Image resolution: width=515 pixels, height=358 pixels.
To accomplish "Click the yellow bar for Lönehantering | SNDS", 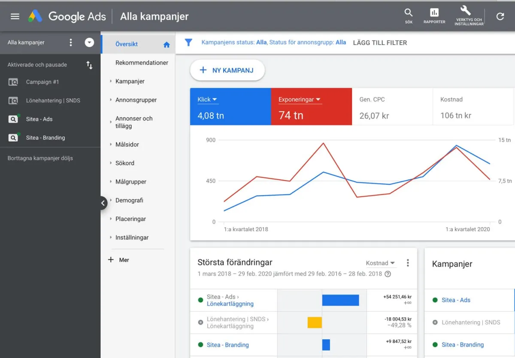I will 315,322.
